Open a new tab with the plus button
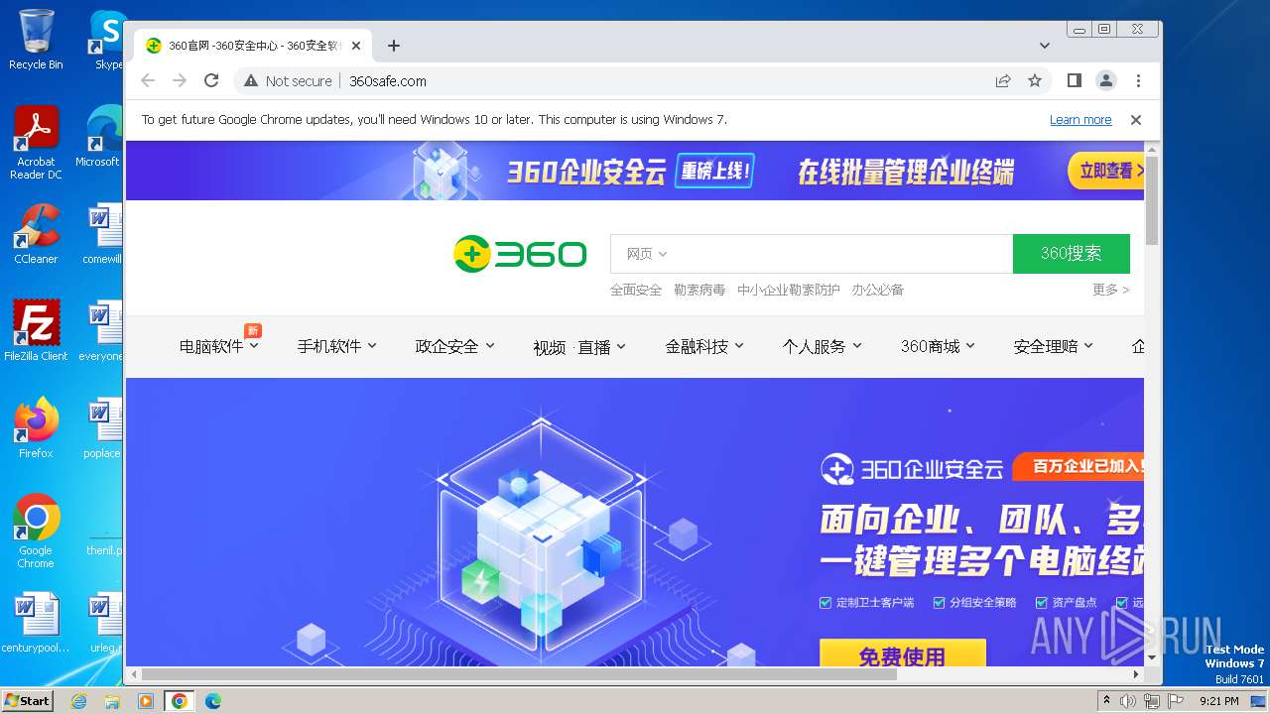The height and width of the screenshot is (714, 1270). coord(394,46)
